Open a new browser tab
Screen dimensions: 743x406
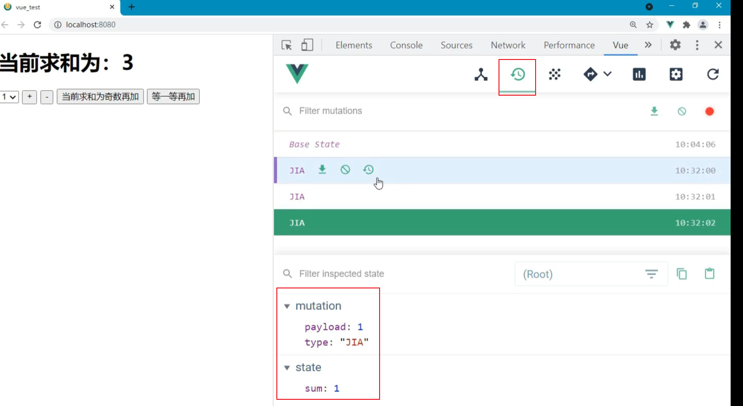point(132,7)
